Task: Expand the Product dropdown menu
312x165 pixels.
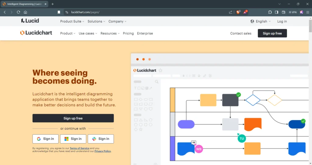Action: 68,33
